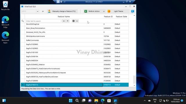Open Widgets panel on taskbar
The width and height of the screenshot is (186, 104).
pos(4,101)
